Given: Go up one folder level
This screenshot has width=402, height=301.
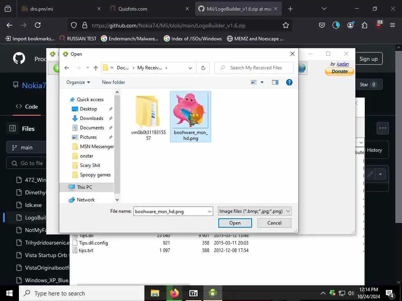Looking at the screenshot, I should [96, 68].
